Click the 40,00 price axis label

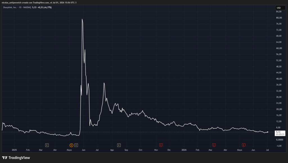point(279,79)
